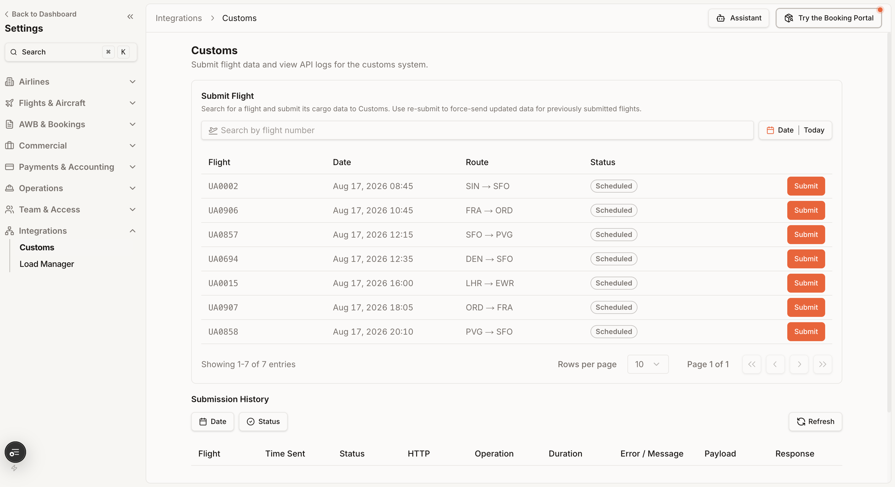Click the Airlines building icon
Screen dimensions: 895x487
tap(10, 82)
